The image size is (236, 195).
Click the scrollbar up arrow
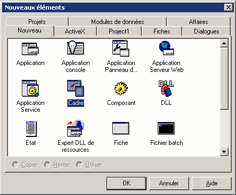coord(224,43)
